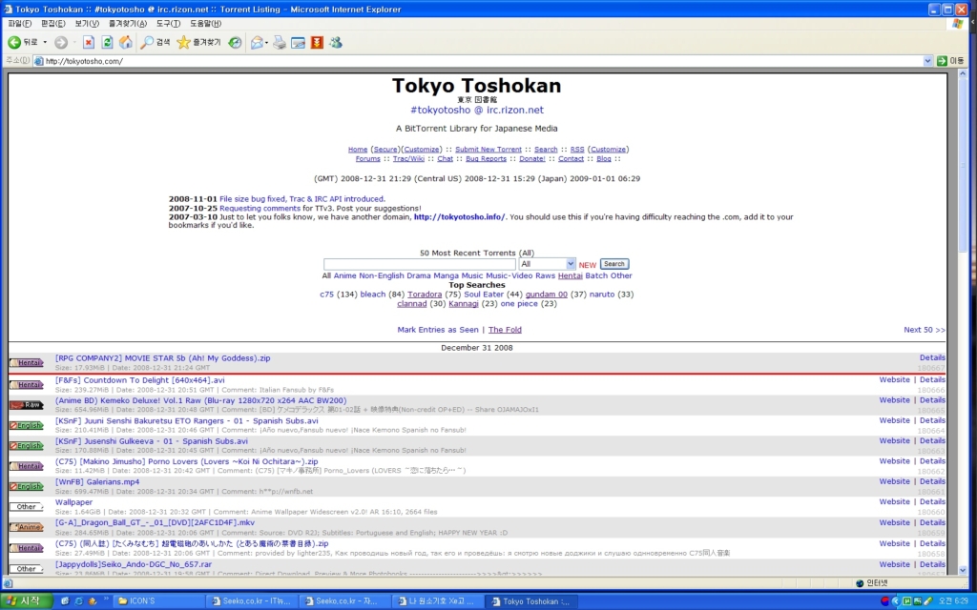Open the torrent category dropdown showing All

[x=547, y=264]
